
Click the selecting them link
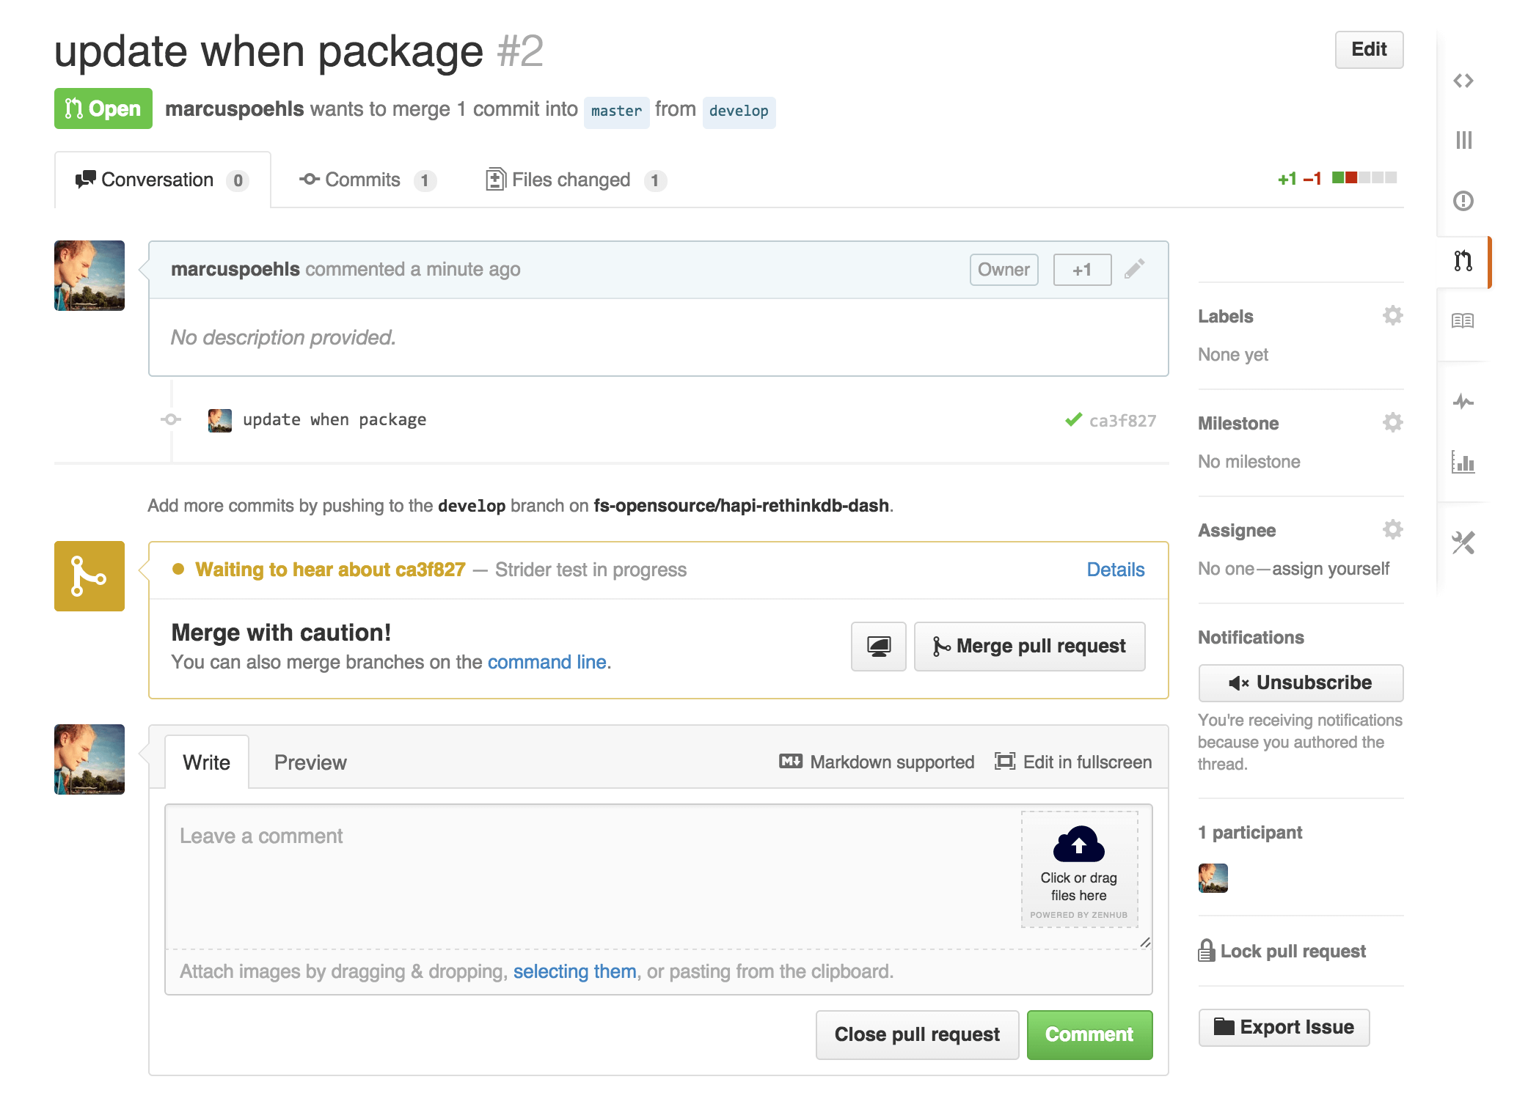(574, 971)
